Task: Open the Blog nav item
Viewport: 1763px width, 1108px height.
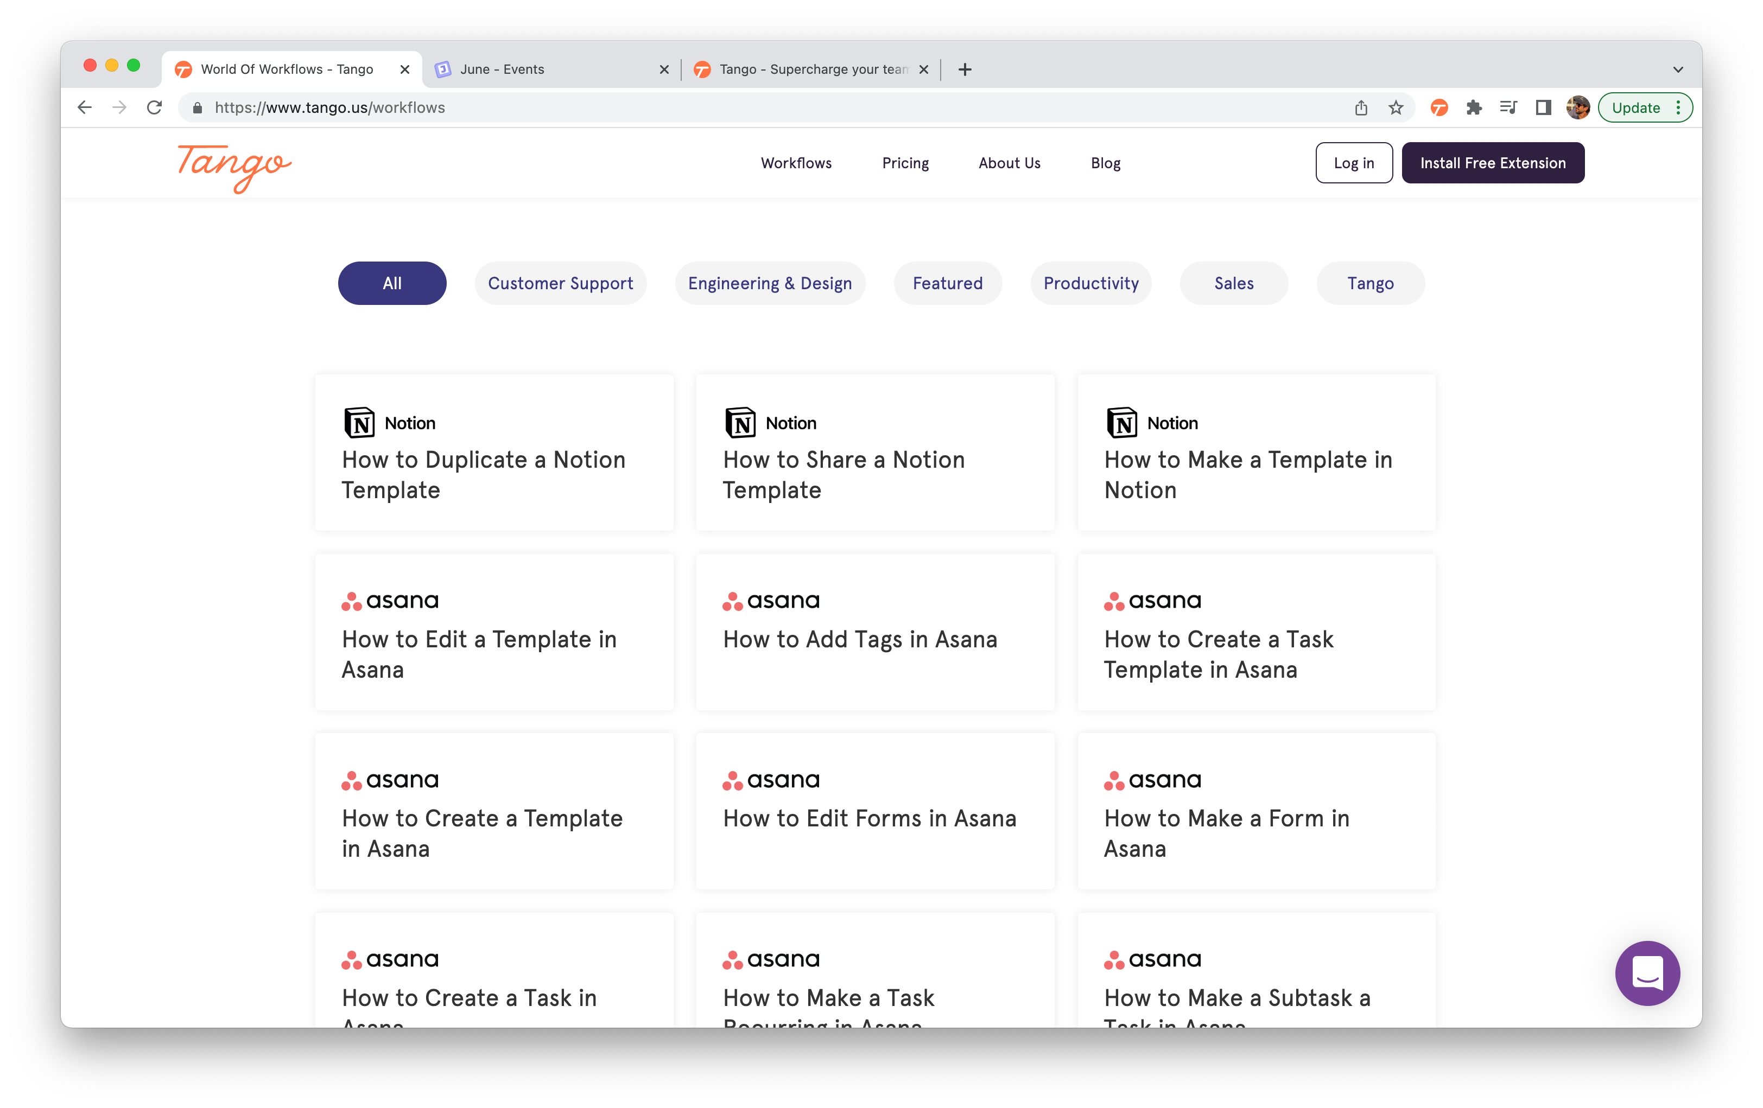Action: tap(1106, 162)
